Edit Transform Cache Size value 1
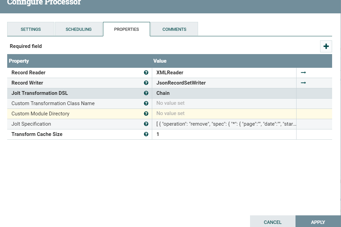The width and height of the screenshot is (341, 227). (x=224, y=134)
